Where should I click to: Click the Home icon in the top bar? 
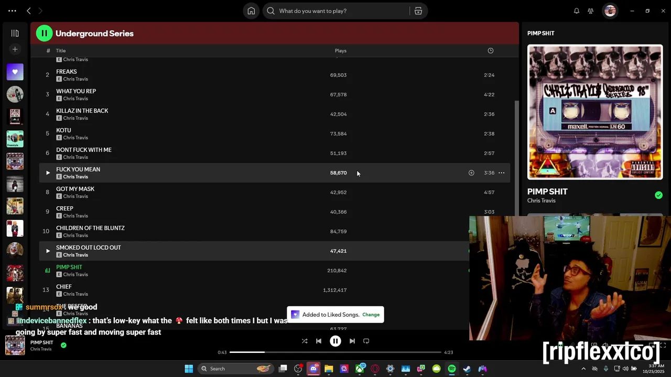(251, 11)
